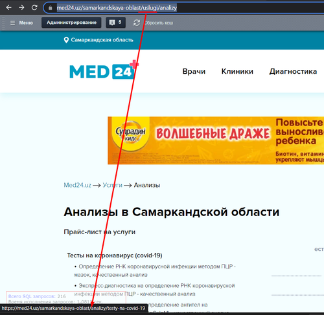324x315 pixels.
Task: Open the Супрадин Кидс advertisement banner
Action: 216,140
